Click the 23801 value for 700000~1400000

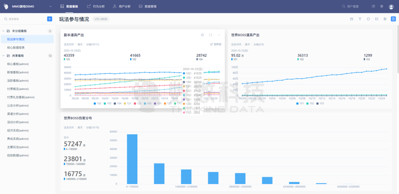point(73,159)
